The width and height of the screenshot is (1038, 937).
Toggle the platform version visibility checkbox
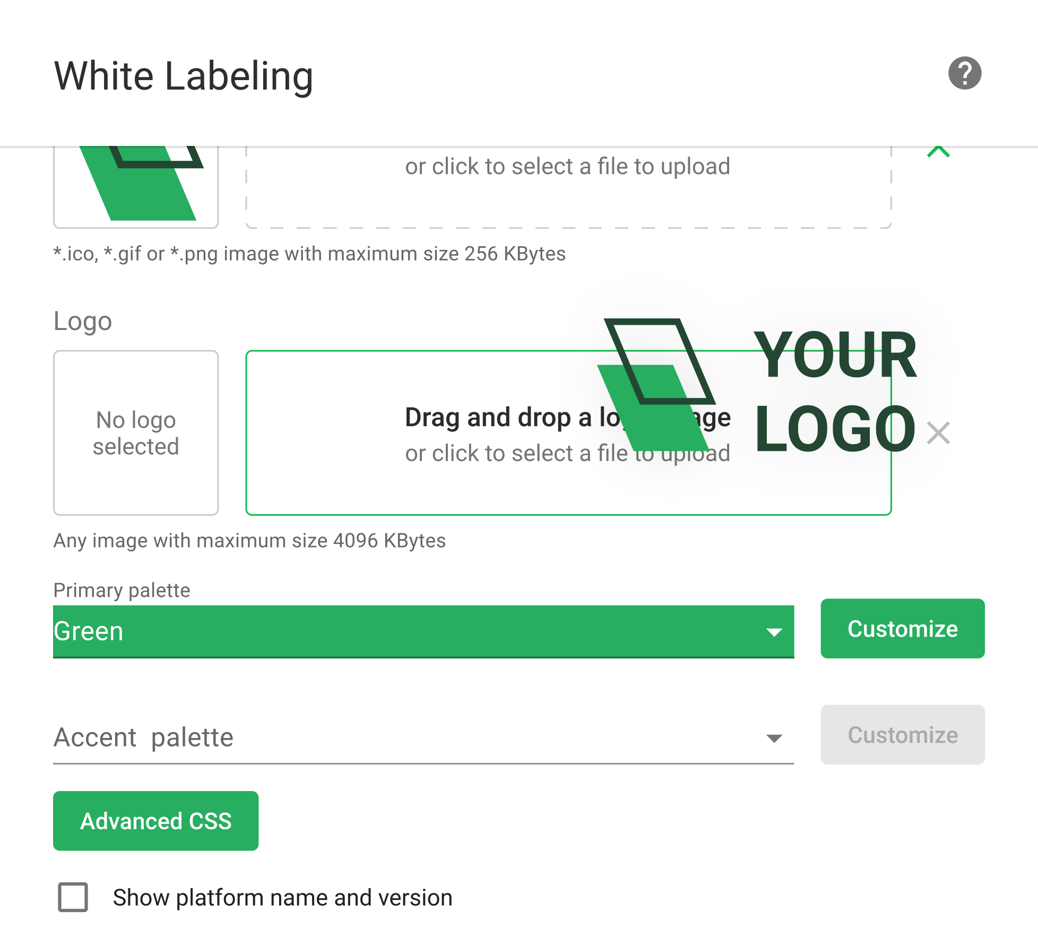tap(73, 897)
